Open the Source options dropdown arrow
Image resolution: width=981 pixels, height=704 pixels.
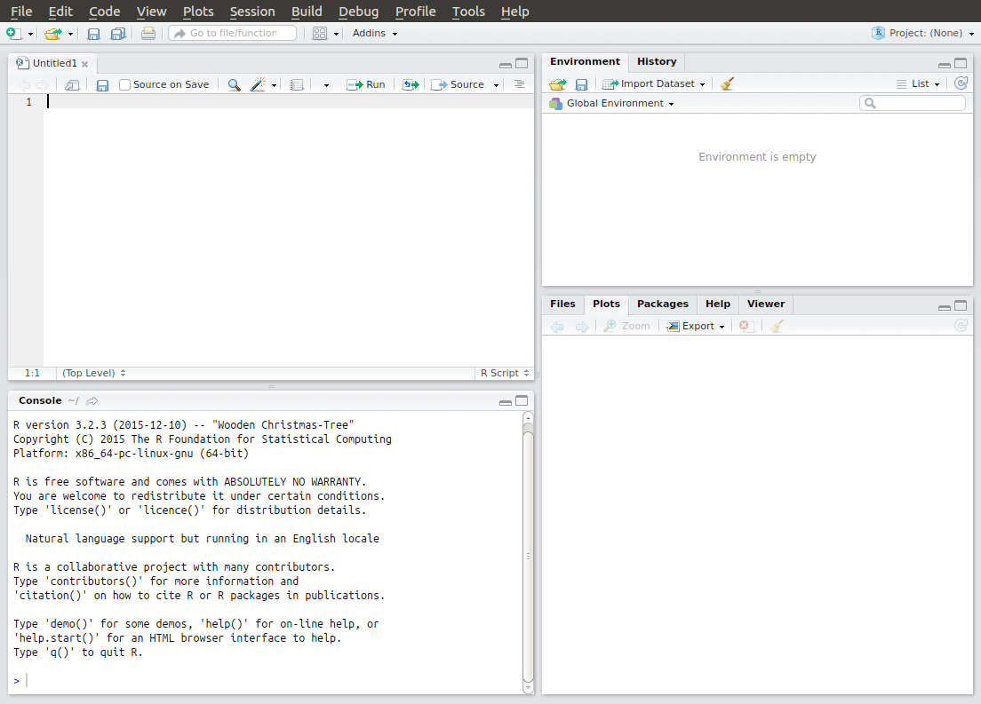click(x=496, y=85)
